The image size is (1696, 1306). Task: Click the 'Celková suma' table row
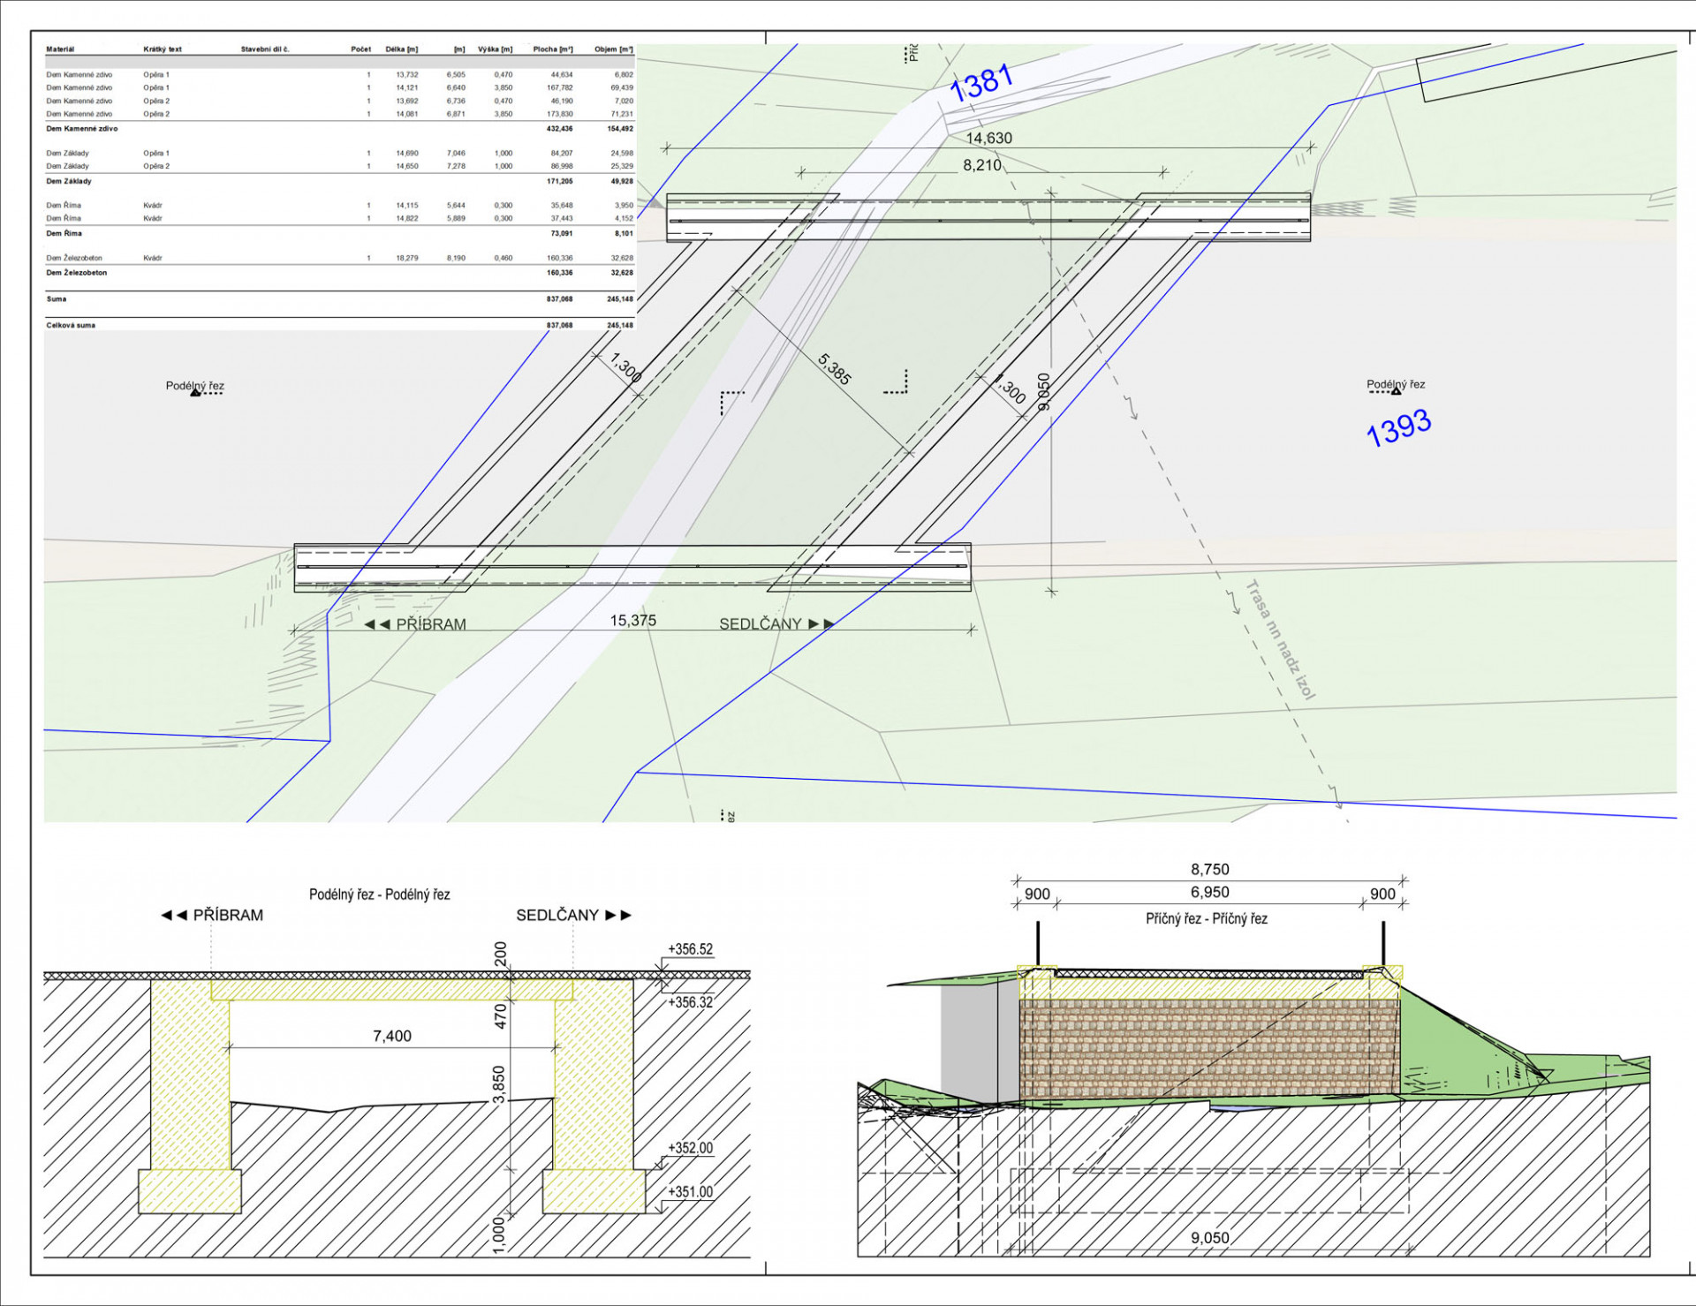(x=71, y=325)
